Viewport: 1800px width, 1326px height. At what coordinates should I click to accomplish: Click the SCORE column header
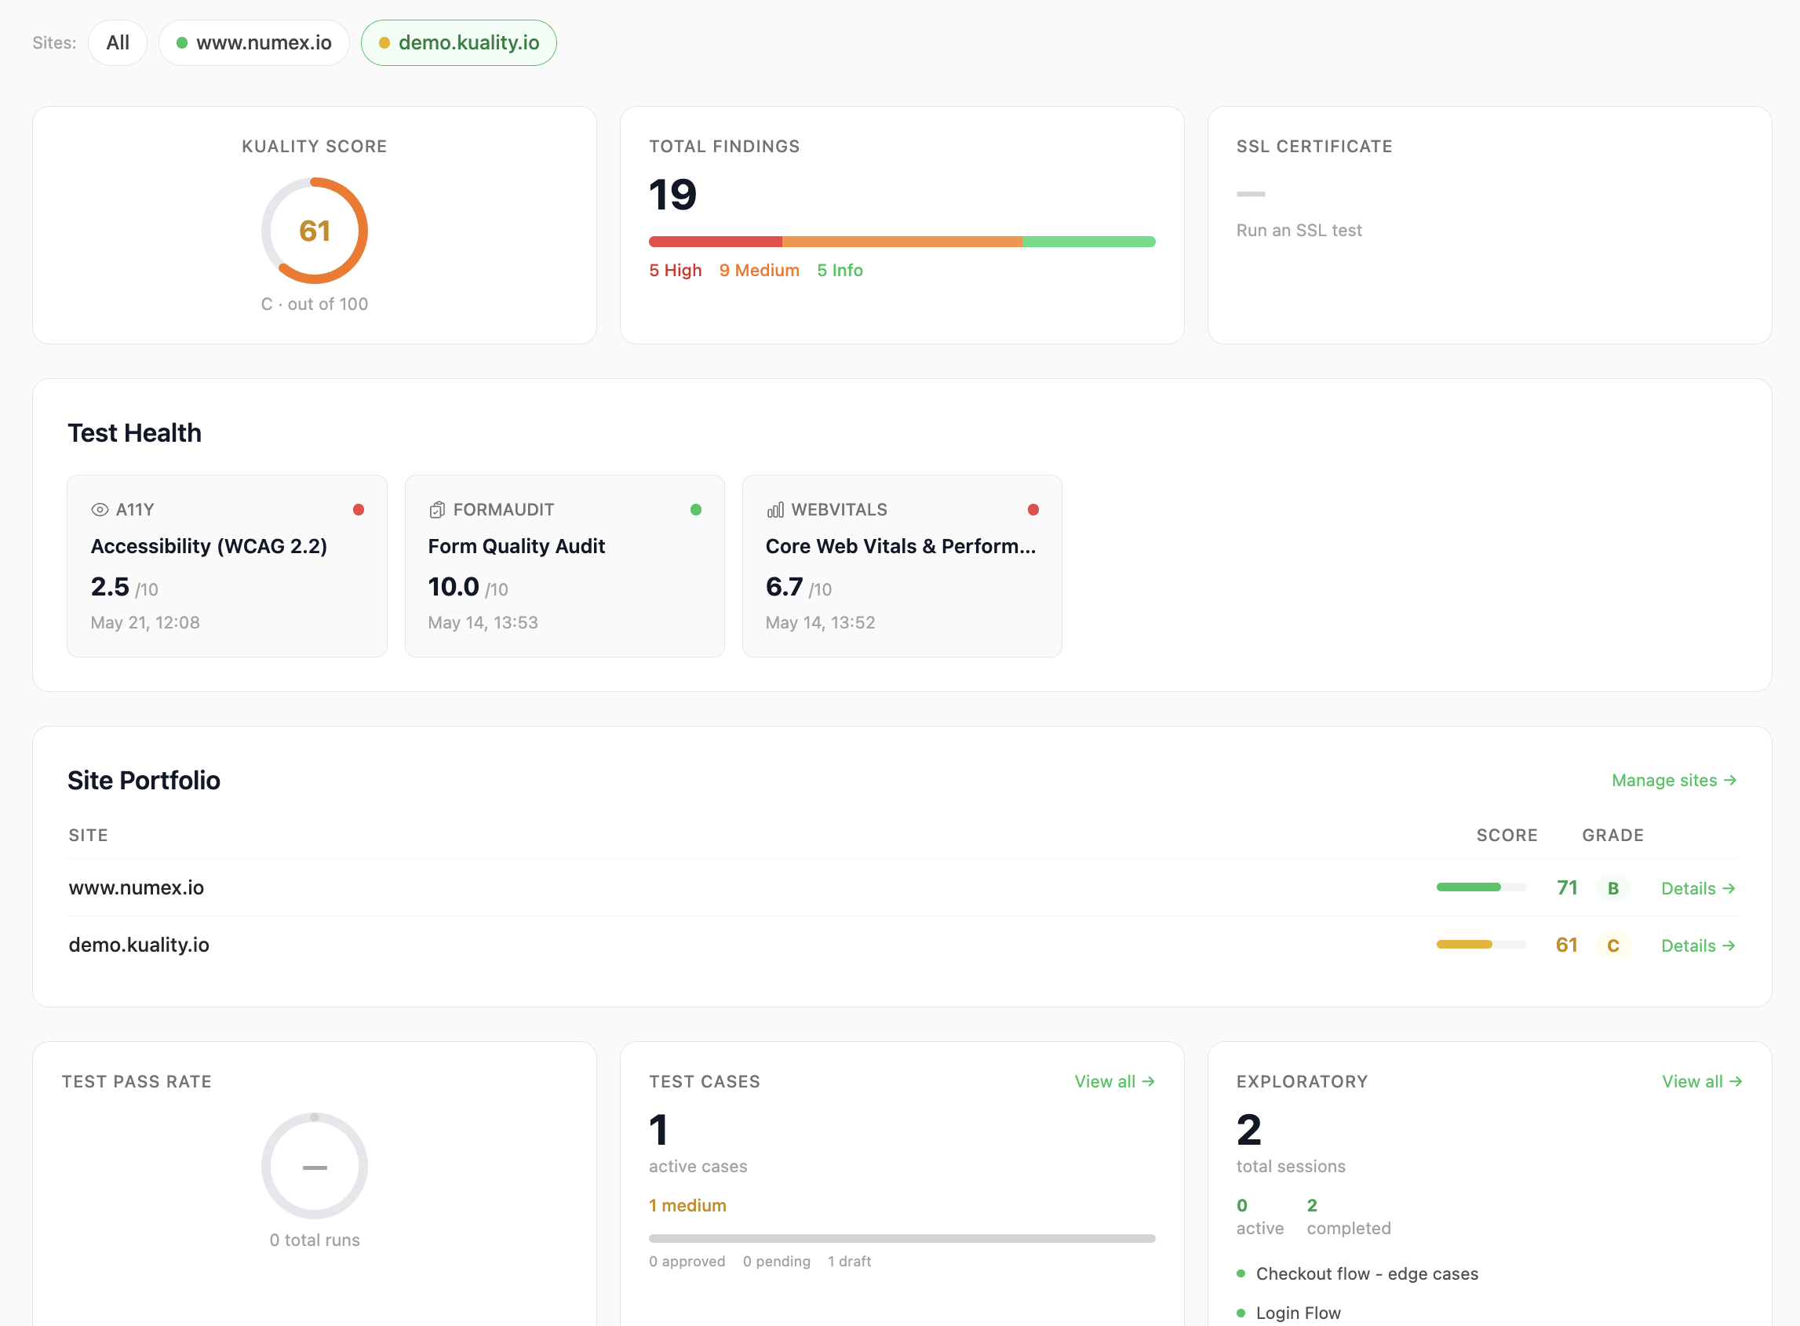(1507, 836)
